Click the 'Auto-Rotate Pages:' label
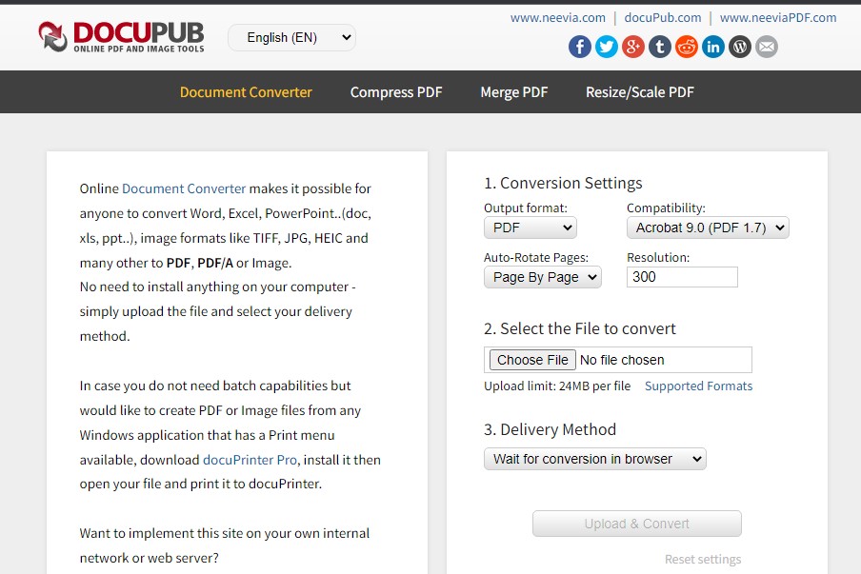The width and height of the screenshot is (861, 574). pyautogui.click(x=536, y=257)
